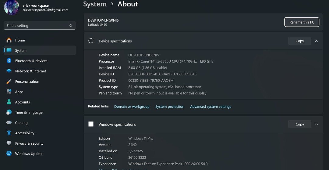Click the Windows logo icon beside Windows specifications
The width and height of the screenshot is (329, 170).
click(91, 124)
